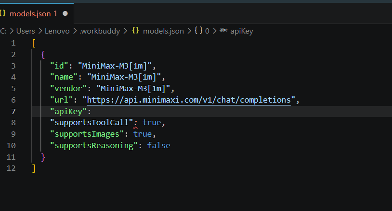Click the error count 1 on models.json tab

55,13
